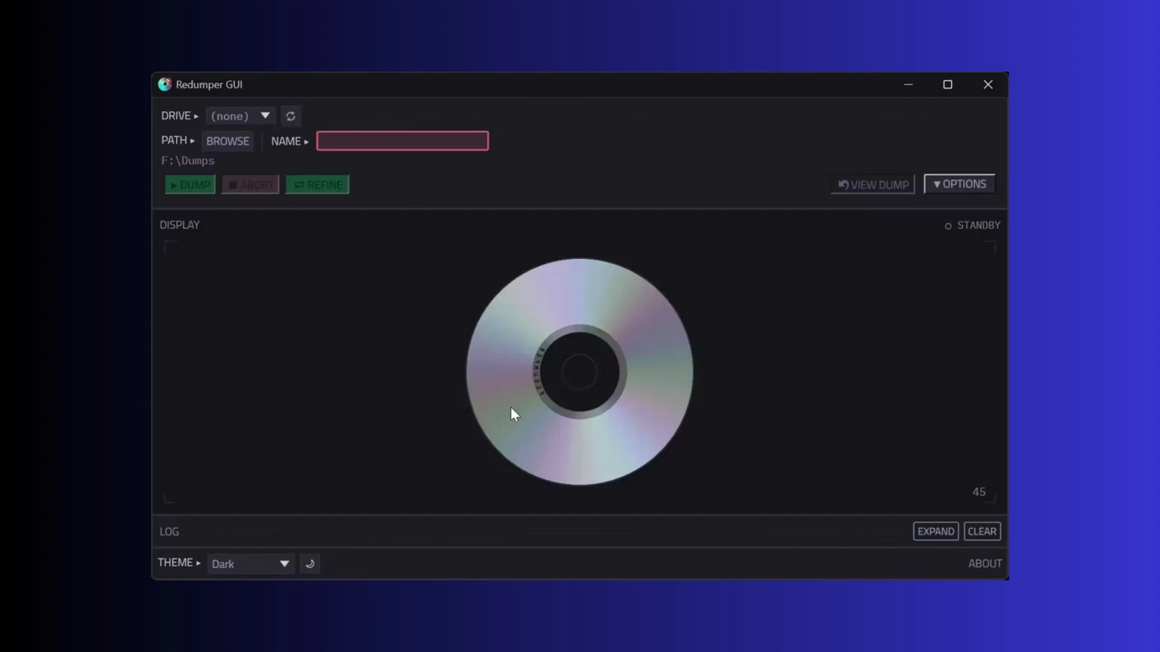Click the ABORT button
The image size is (1160, 652).
251,184
